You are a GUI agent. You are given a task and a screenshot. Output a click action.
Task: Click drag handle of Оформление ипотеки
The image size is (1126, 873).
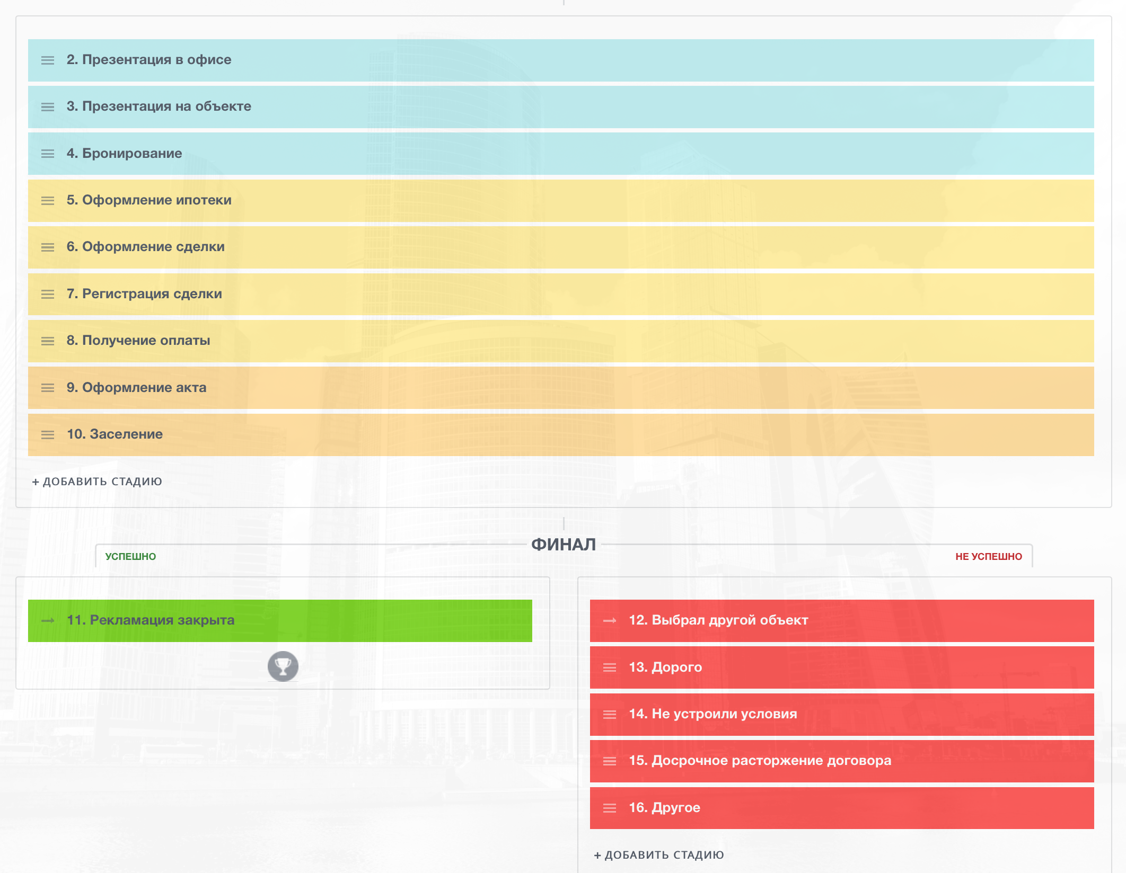48,201
